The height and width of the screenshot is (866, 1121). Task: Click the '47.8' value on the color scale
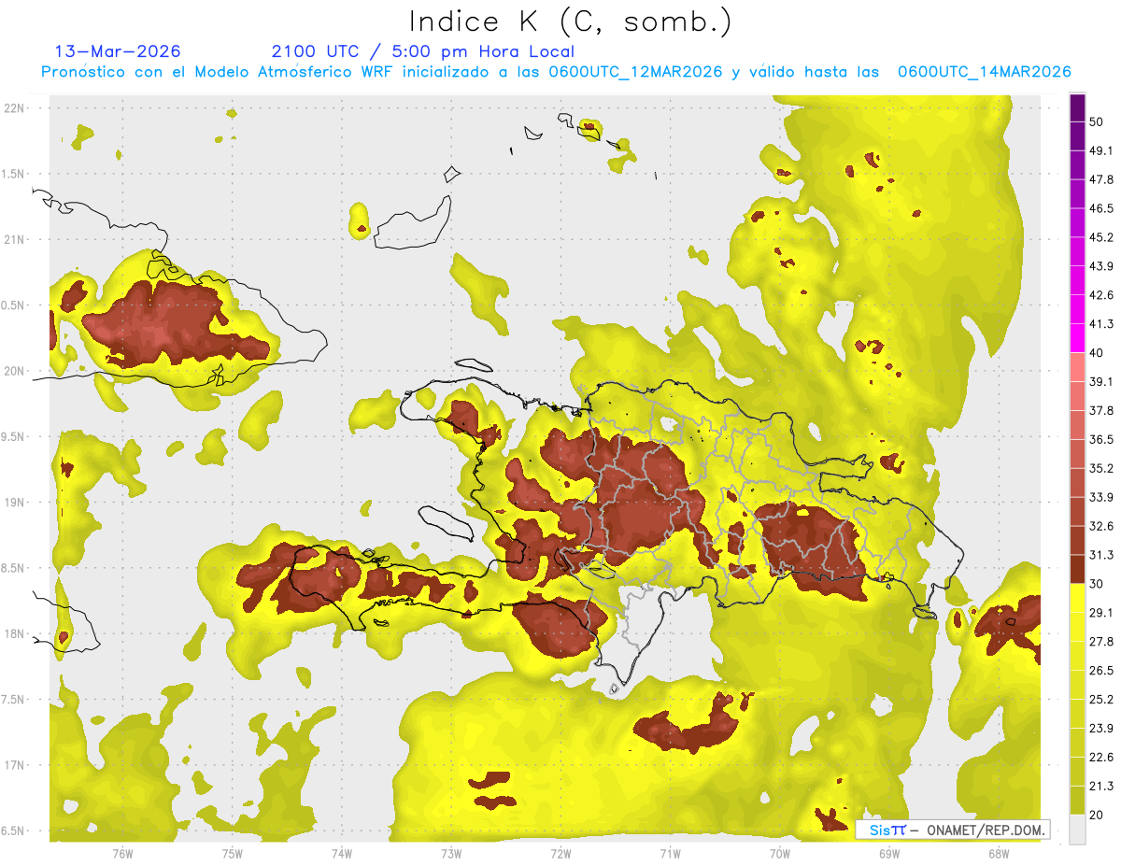pyautogui.click(x=1101, y=180)
